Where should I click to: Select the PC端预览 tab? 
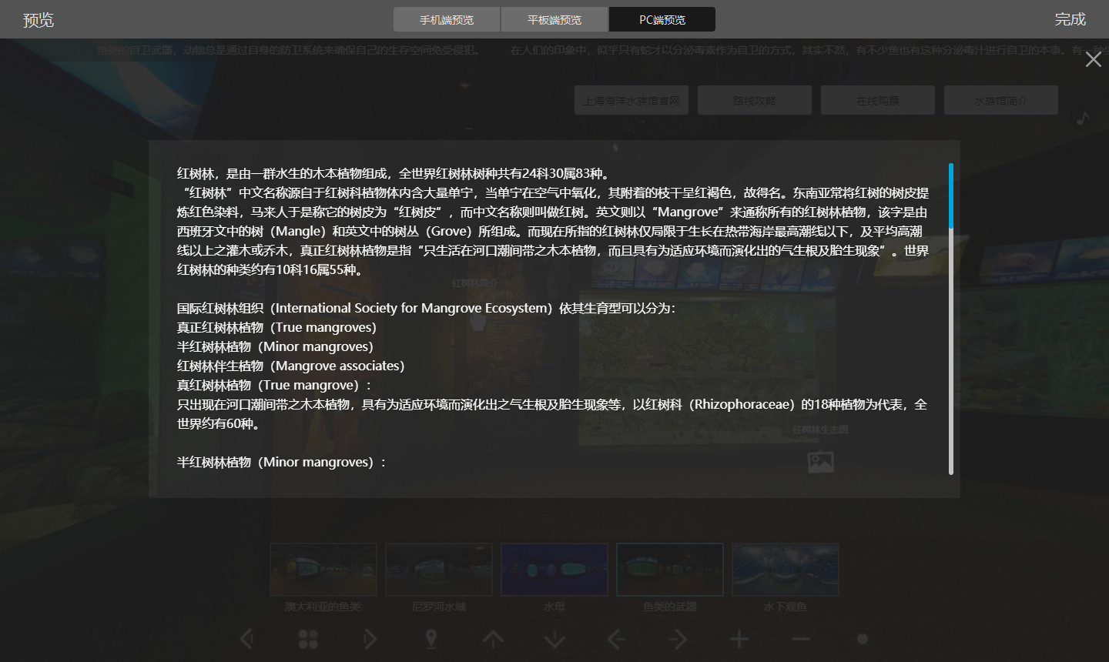pyautogui.click(x=662, y=19)
